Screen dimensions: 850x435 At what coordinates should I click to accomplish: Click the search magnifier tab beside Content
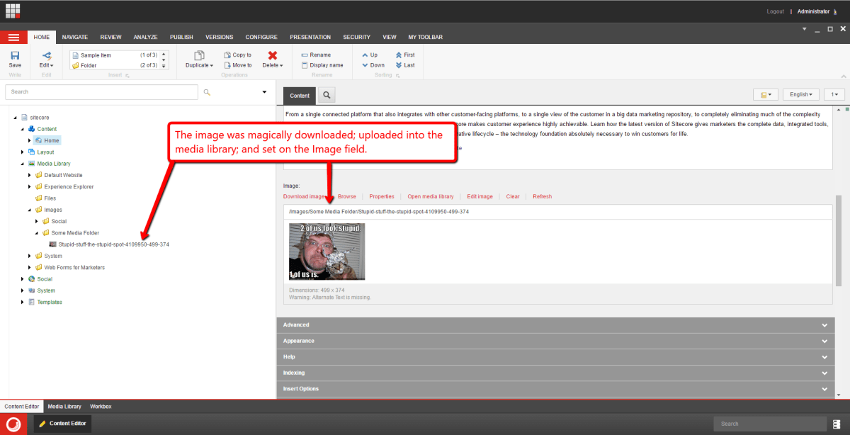click(x=327, y=95)
